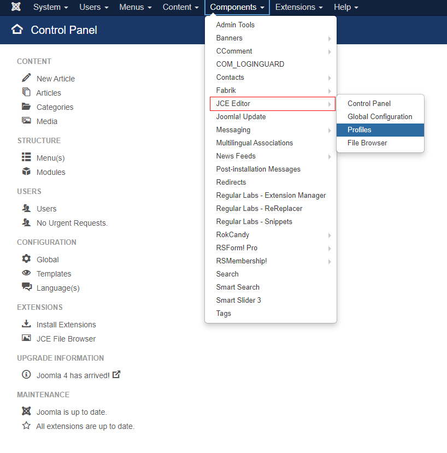Go to Articles link in sidebar
This screenshot has height=453, width=447.
pyautogui.click(x=49, y=93)
